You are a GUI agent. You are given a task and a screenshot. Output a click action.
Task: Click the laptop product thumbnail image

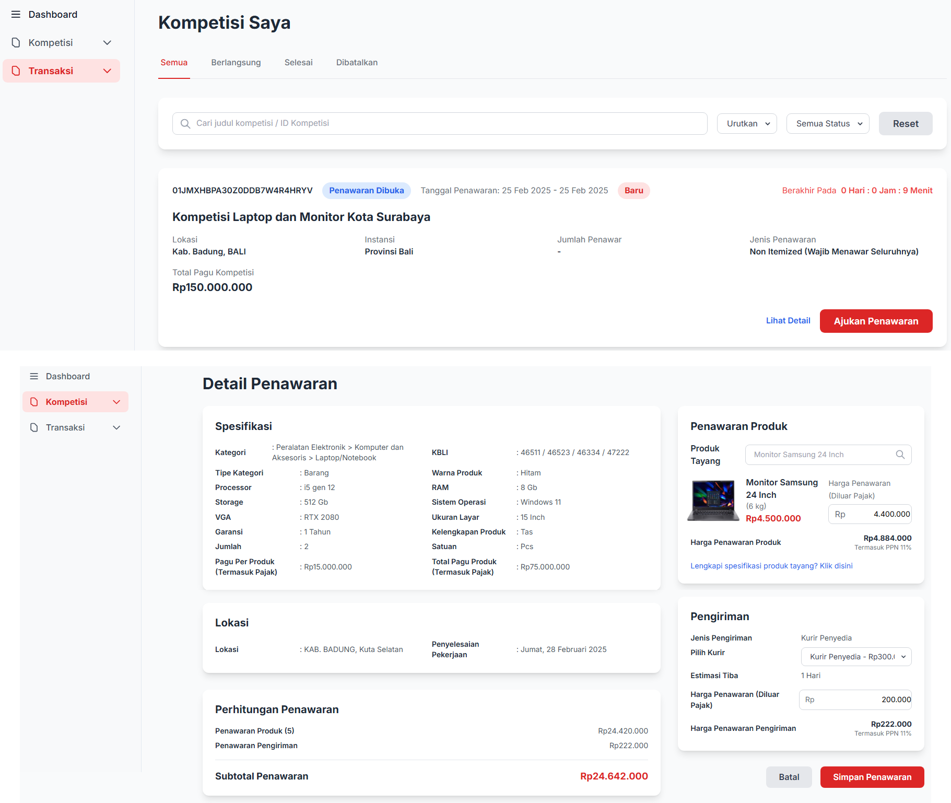tap(713, 501)
